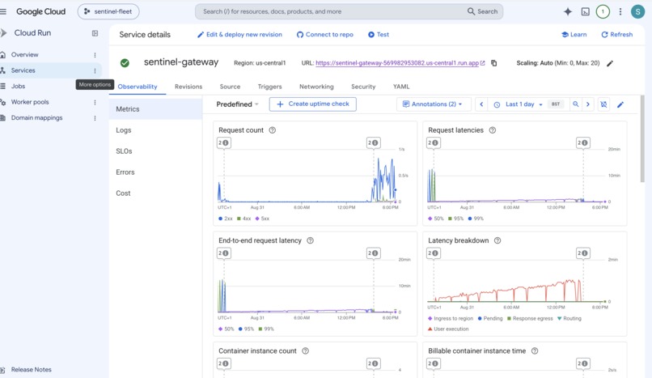Image resolution: width=652 pixels, height=378 pixels.
Task: Go to next time range arrow
Action: click(587, 104)
